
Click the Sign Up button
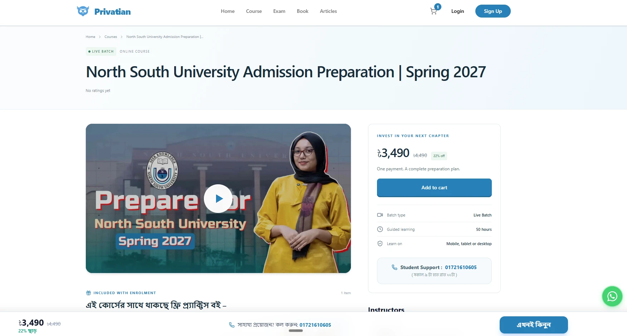(493, 11)
